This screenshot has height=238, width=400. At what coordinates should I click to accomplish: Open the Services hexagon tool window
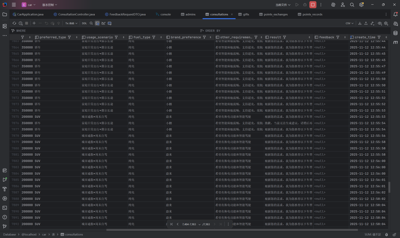[x=4, y=198]
